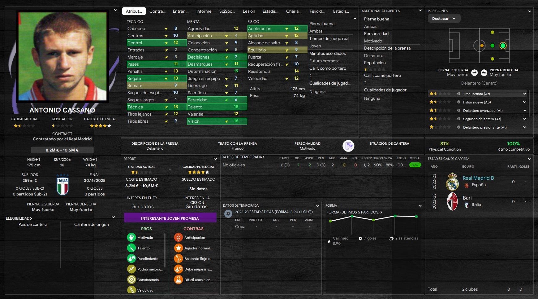Click the Podría mejora... pro icon
538x299 pixels.
[x=131, y=269]
